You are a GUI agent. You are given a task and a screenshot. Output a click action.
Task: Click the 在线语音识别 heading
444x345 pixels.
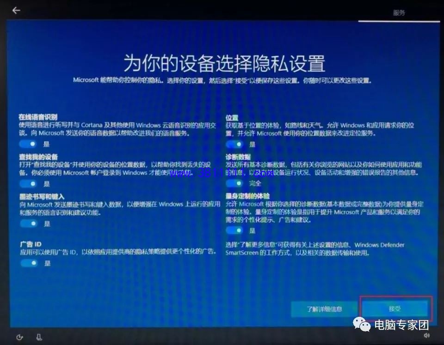(38, 117)
